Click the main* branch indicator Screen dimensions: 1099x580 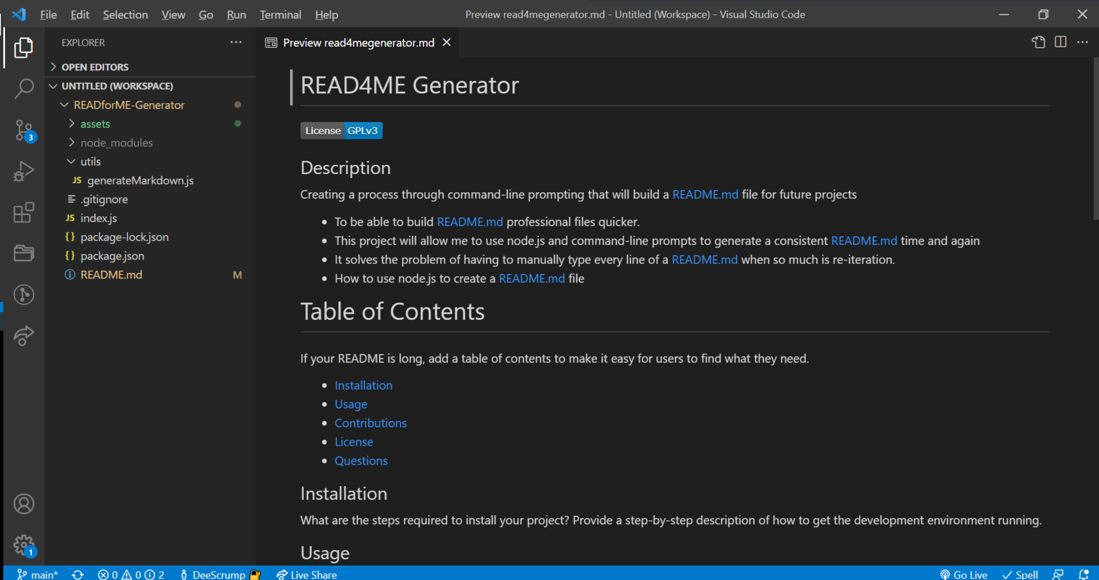37,574
